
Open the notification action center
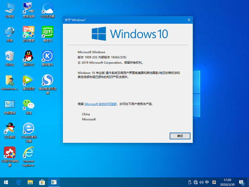(241, 182)
